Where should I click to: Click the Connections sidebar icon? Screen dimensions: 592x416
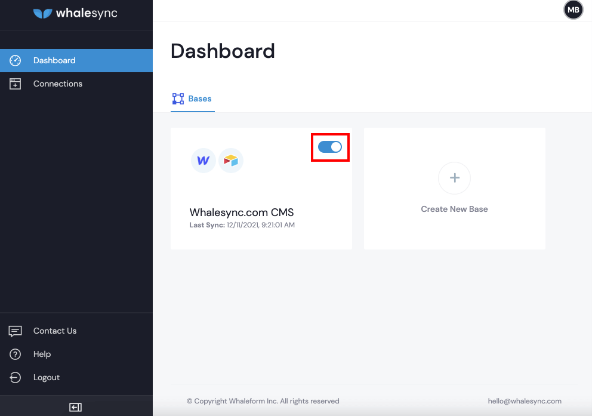tap(15, 84)
